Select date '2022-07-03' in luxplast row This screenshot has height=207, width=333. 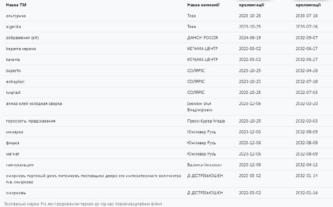307,92
